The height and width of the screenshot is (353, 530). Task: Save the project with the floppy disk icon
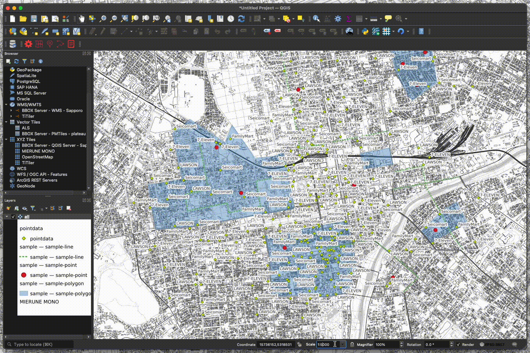coord(34,19)
